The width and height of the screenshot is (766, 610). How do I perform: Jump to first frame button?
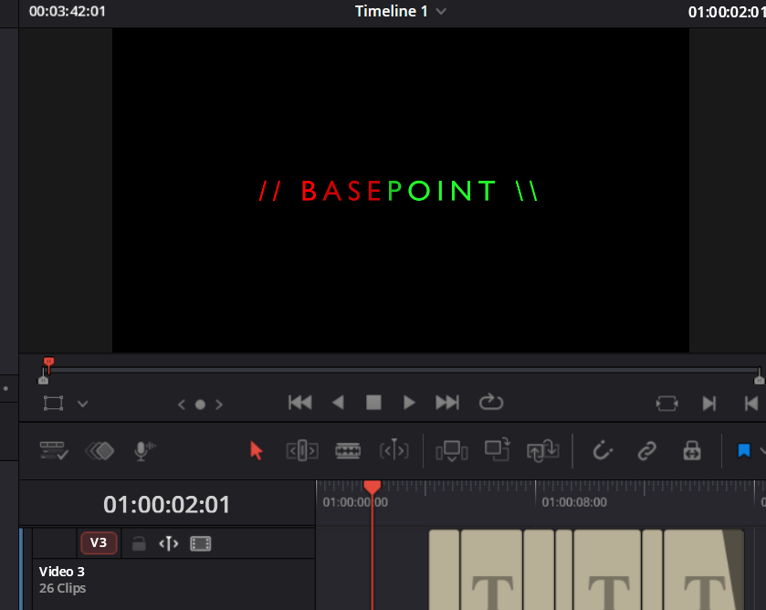[x=300, y=403]
